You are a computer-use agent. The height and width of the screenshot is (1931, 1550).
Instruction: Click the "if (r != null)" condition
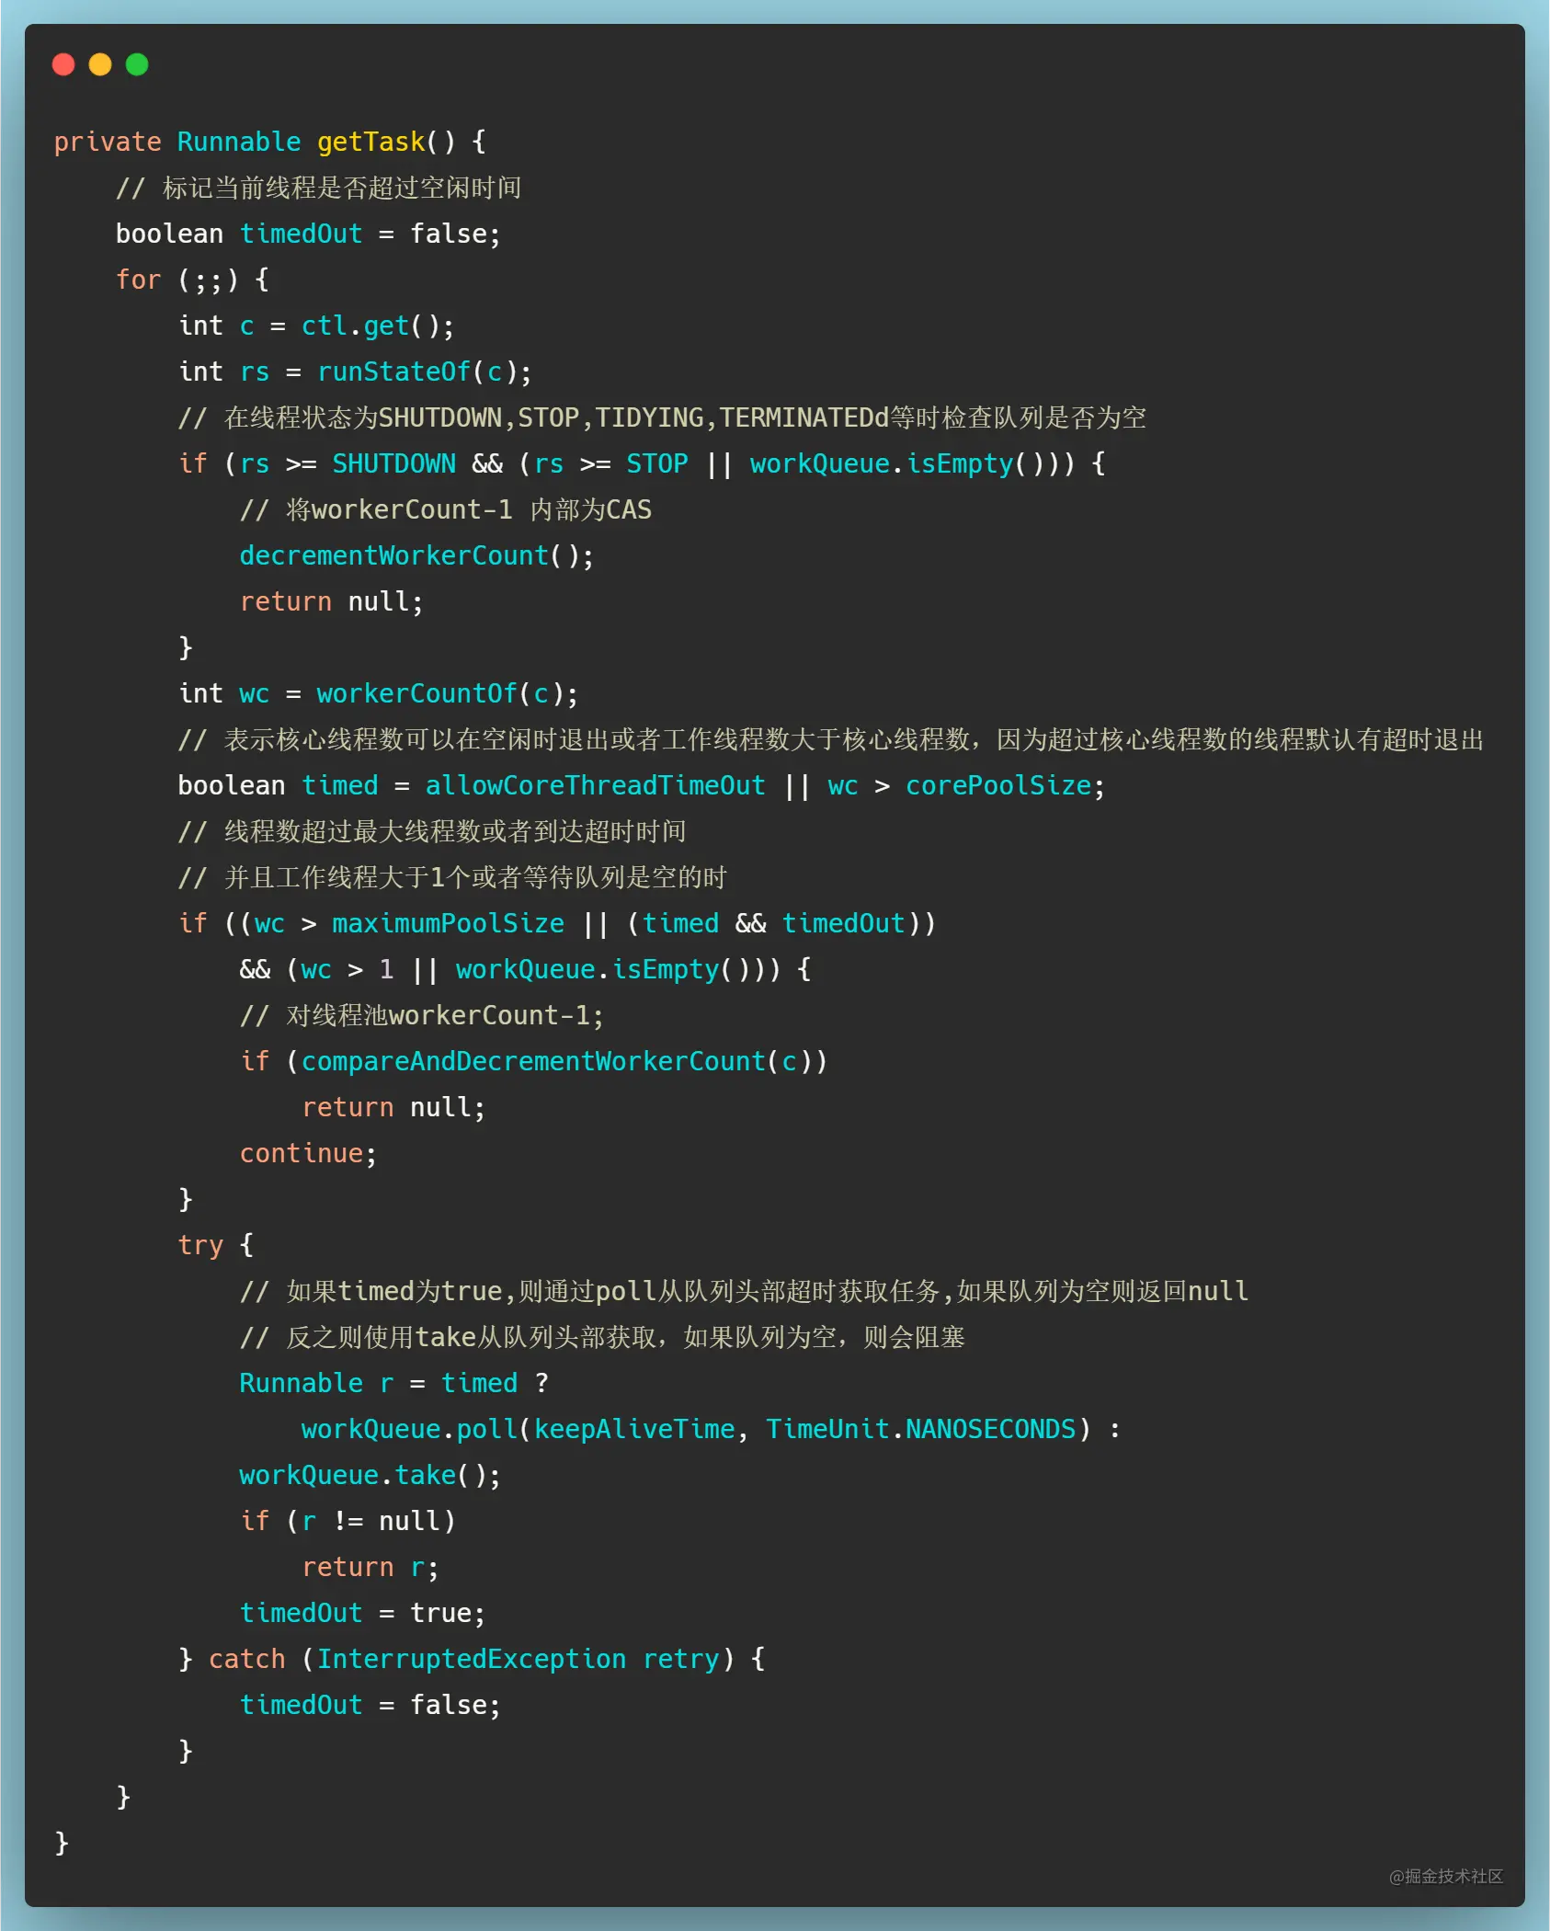[x=348, y=1521]
